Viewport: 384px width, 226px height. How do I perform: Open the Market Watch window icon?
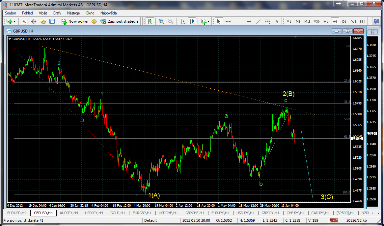(24, 21)
